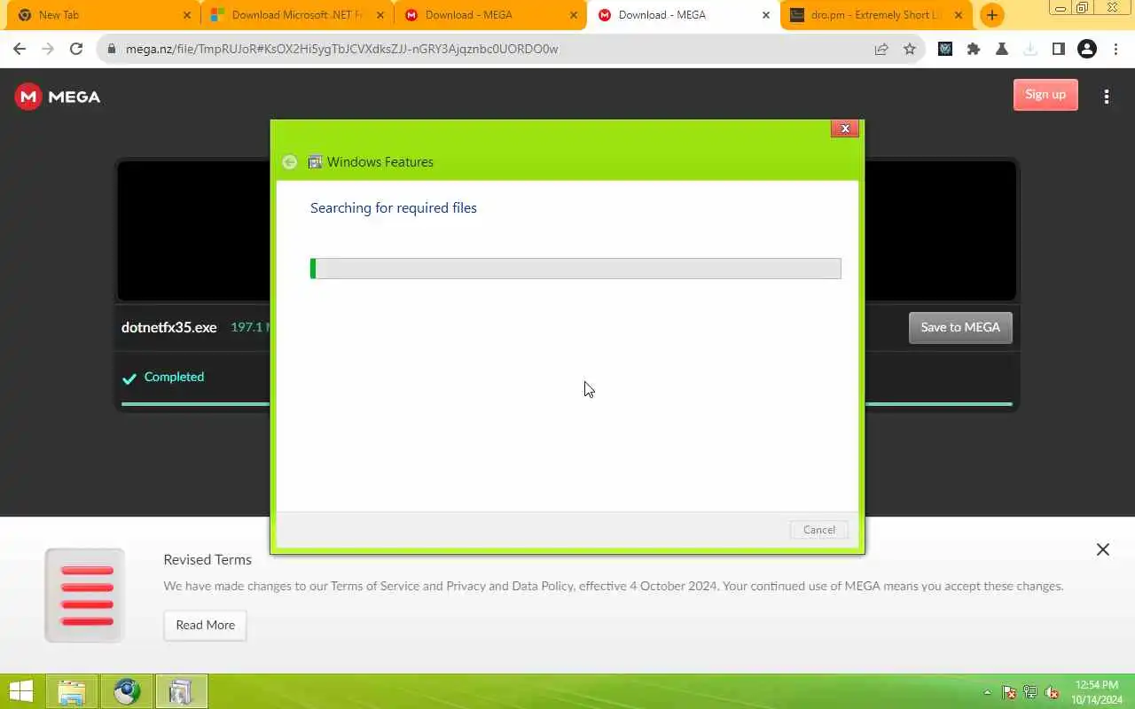Dismiss the Revised Terms banner with X
The image size is (1135, 709).
[x=1103, y=549]
